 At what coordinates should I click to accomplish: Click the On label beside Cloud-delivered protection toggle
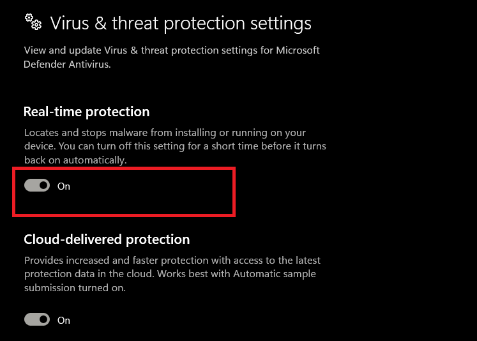64,320
